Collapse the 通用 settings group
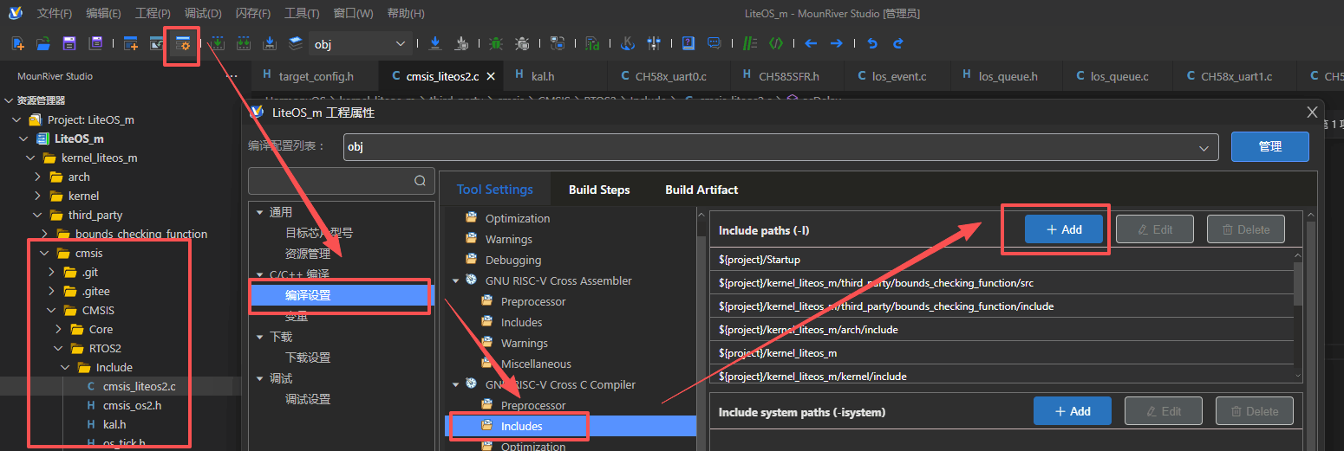The image size is (1344, 451). [259, 212]
